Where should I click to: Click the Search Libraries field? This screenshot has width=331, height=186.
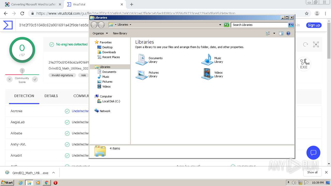pos(259,25)
